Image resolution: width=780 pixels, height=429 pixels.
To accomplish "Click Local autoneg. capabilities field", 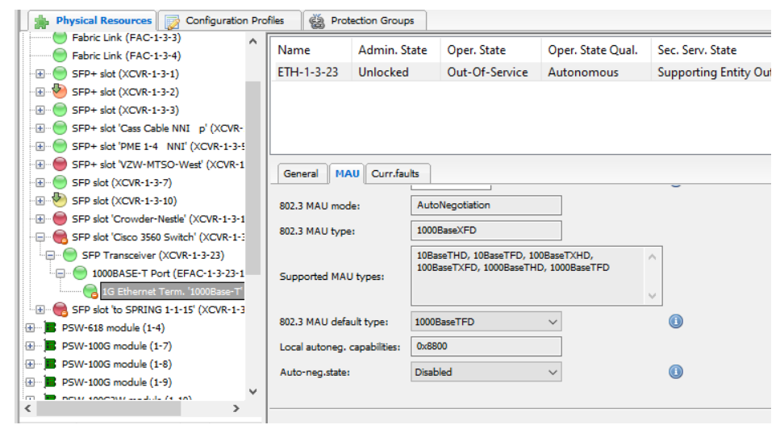I will (x=486, y=347).
